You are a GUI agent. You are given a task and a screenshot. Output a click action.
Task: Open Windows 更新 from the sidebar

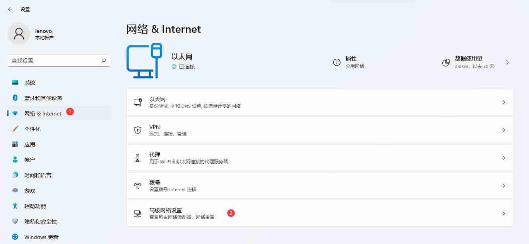click(x=41, y=237)
